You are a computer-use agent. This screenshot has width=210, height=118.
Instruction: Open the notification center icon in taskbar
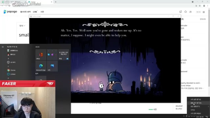(x=207, y=117)
